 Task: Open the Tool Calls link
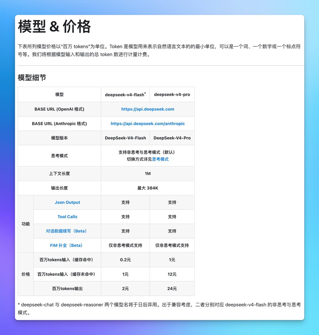(x=67, y=217)
